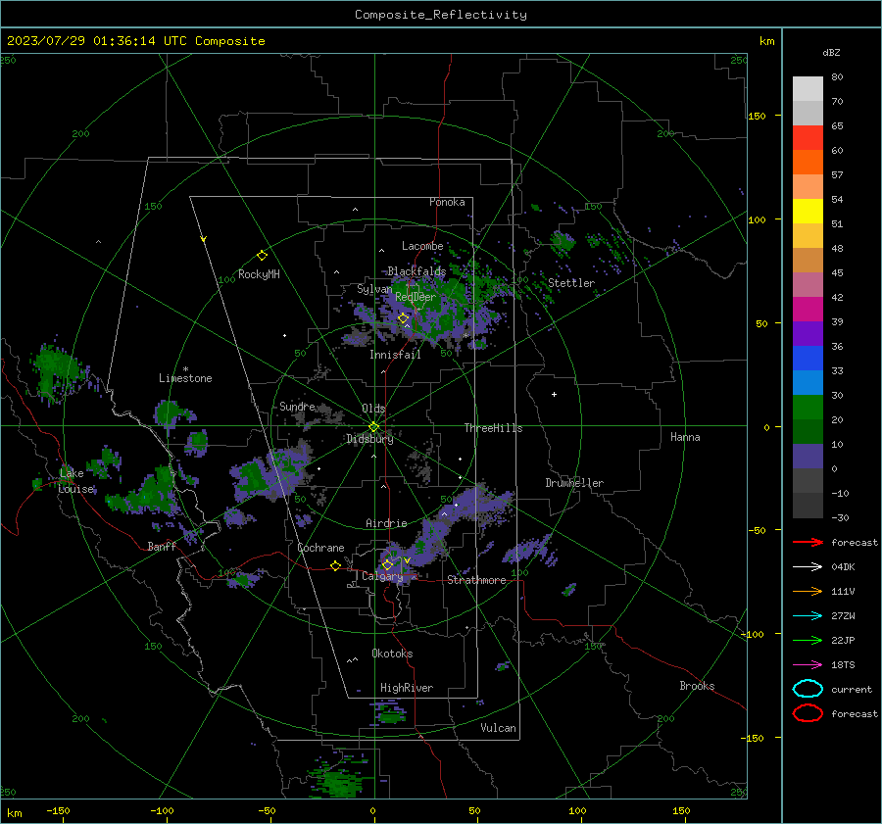The height and width of the screenshot is (824, 882).
Task: Click the magenta 18TS arrow in legend
Action: [x=808, y=665]
